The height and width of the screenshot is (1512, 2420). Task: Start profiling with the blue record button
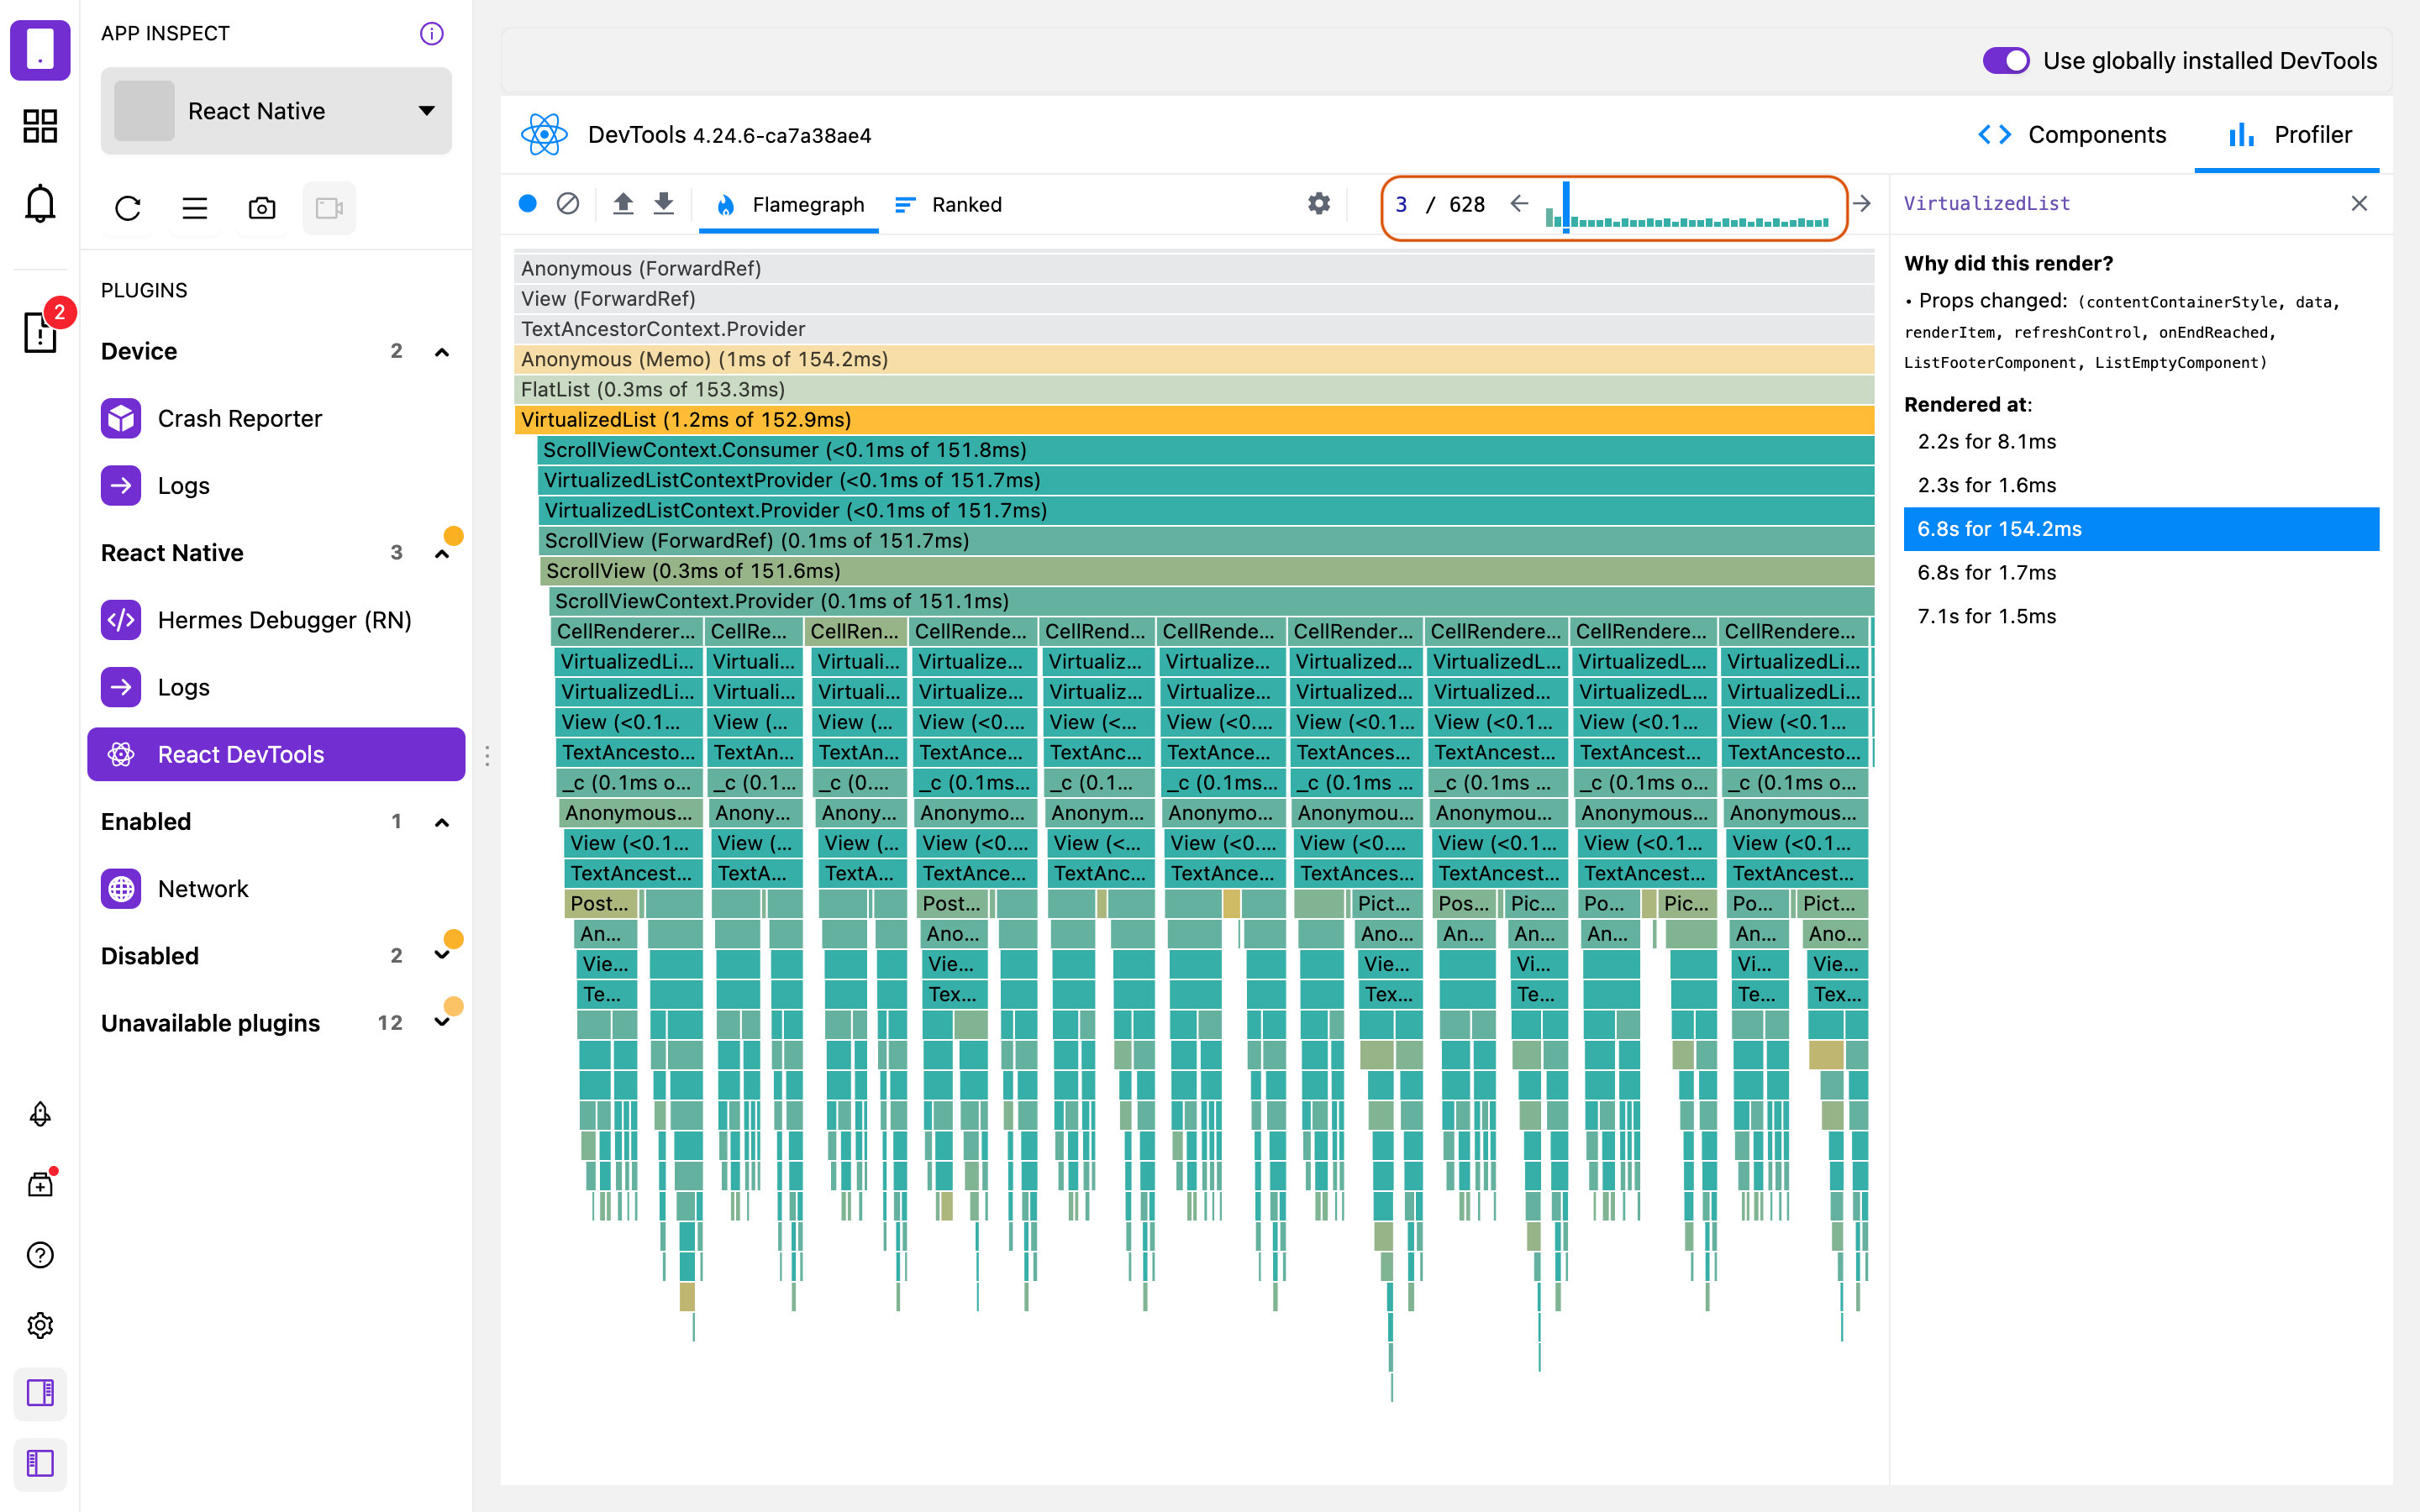pyautogui.click(x=528, y=204)
